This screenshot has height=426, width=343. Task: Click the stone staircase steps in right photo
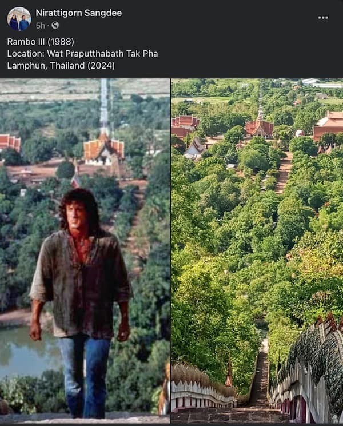[260, 380]
